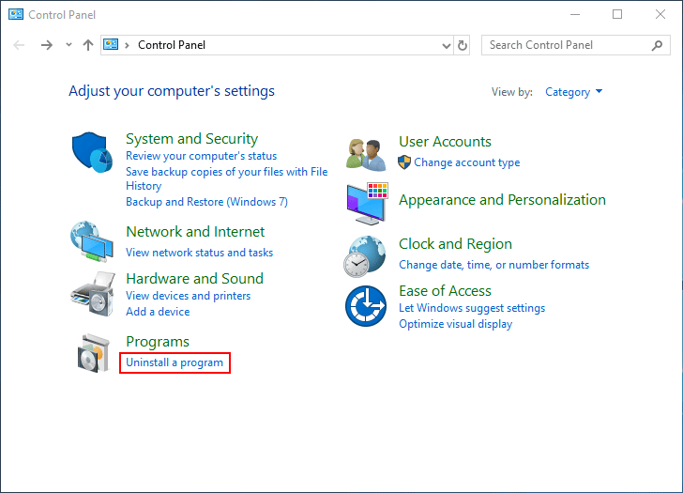Open View devices and printers
Image resolution: width=683 pixels, height=493 pixels.
pyautogui.click(x=189, y=296)
